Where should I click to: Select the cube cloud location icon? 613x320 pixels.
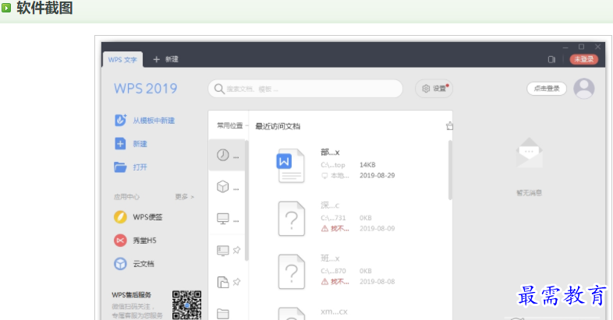coord(223,187)
